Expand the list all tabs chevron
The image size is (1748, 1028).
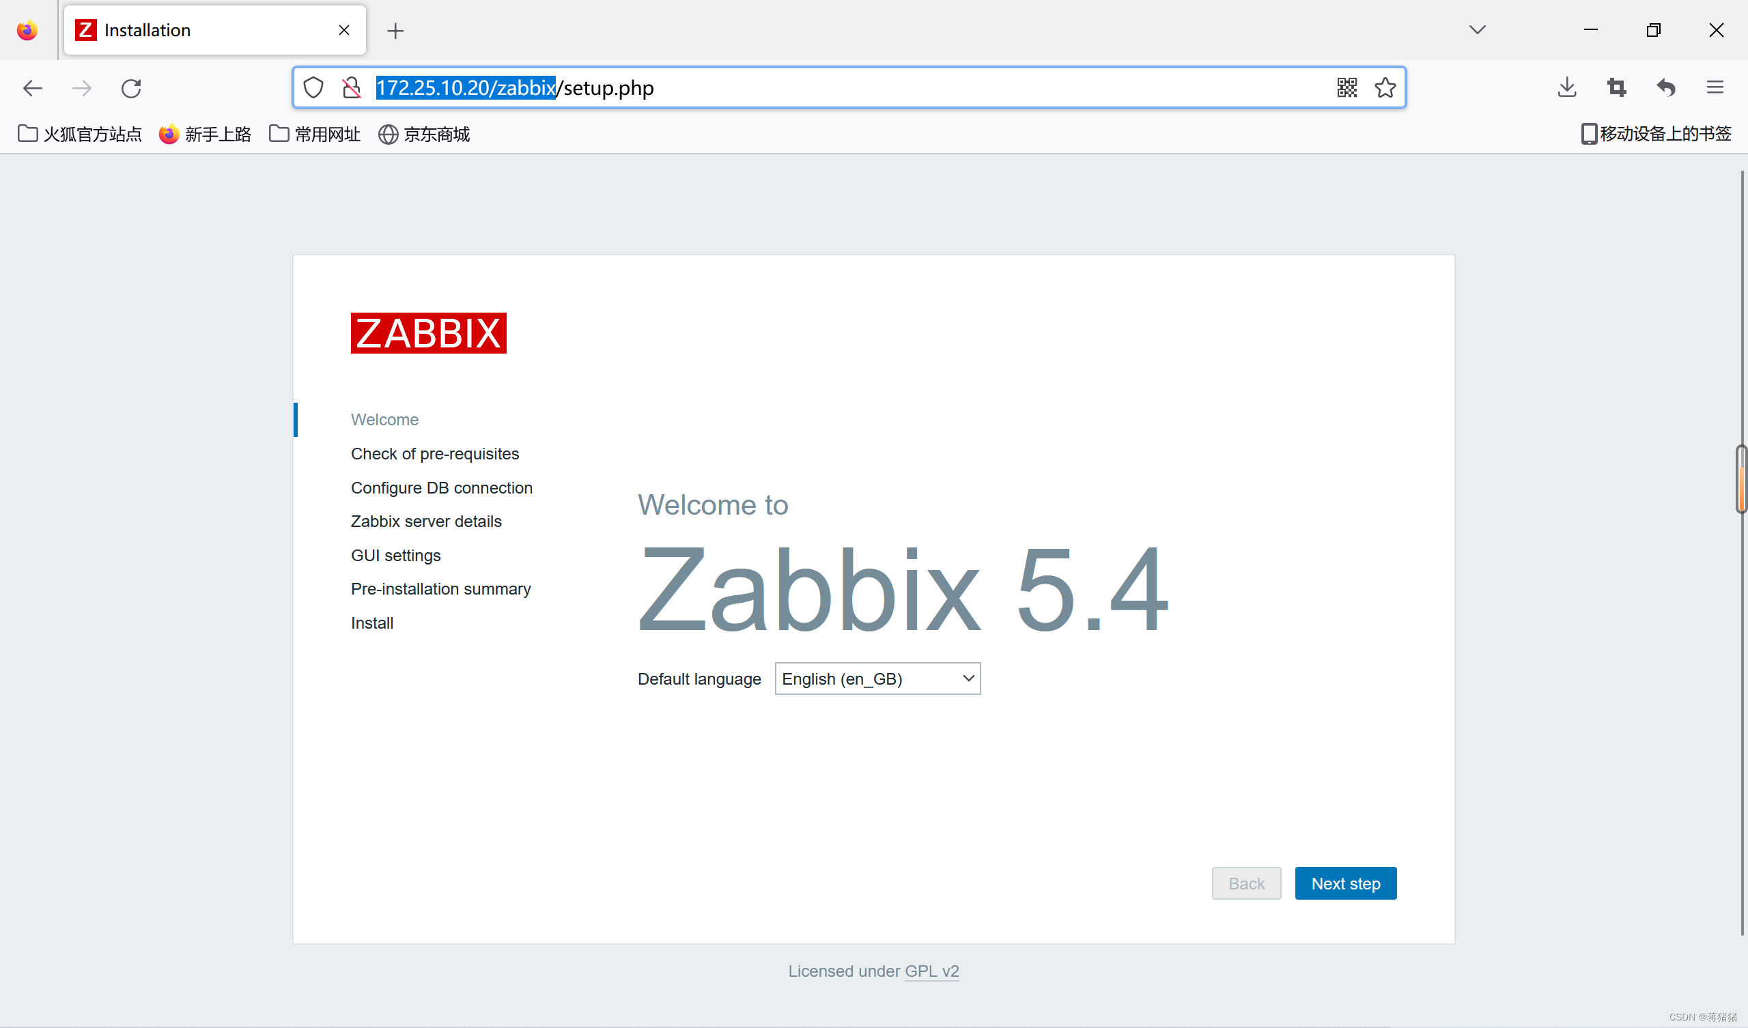[1477, 30]
